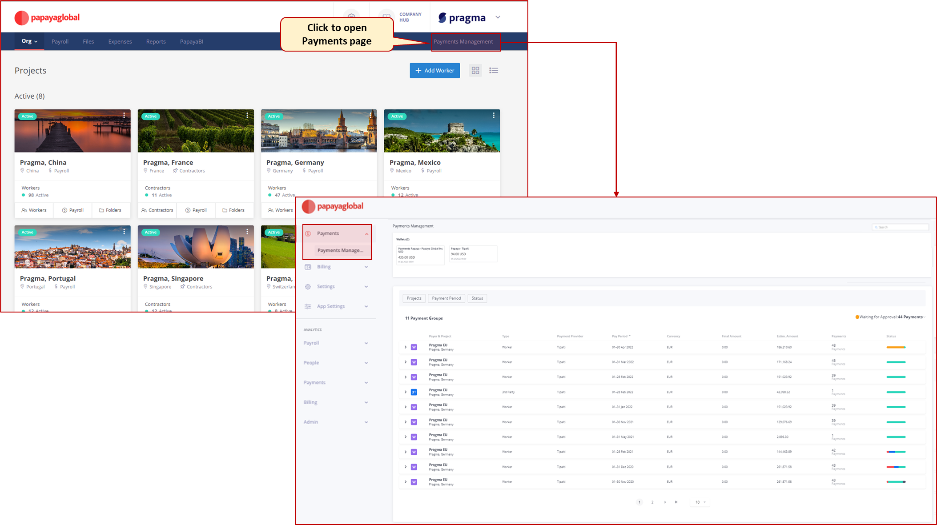Open Settings via the gear icon in sidebar
The width and height of the screenshot is (937, 525).
point(308,286)
